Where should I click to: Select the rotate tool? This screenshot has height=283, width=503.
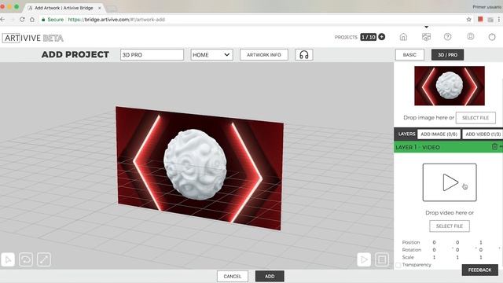pyautogui.click(x=26, y=259)
